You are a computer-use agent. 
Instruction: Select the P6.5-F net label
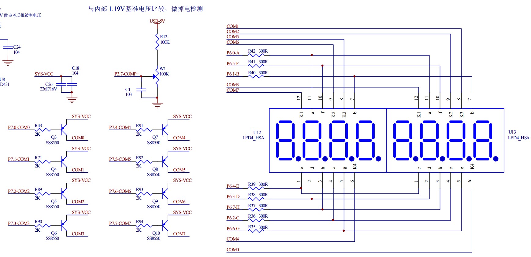[x=233, y=64]
